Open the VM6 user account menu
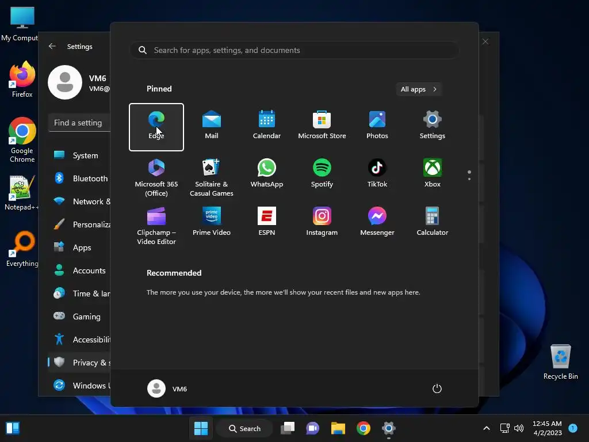Screen dimensions: 589x442 coord(167,388)
